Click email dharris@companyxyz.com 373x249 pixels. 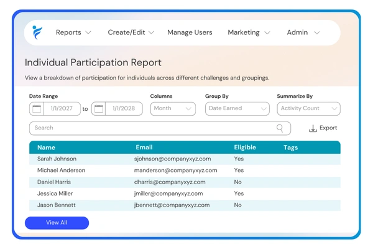170,182
